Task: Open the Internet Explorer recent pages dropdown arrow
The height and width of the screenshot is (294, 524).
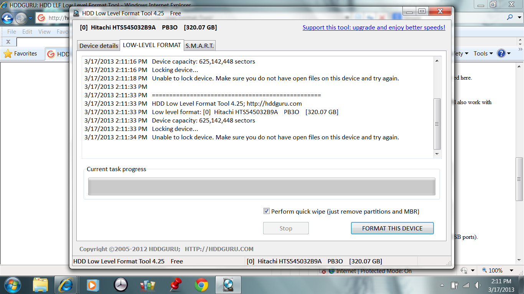Action: [31, 18]
